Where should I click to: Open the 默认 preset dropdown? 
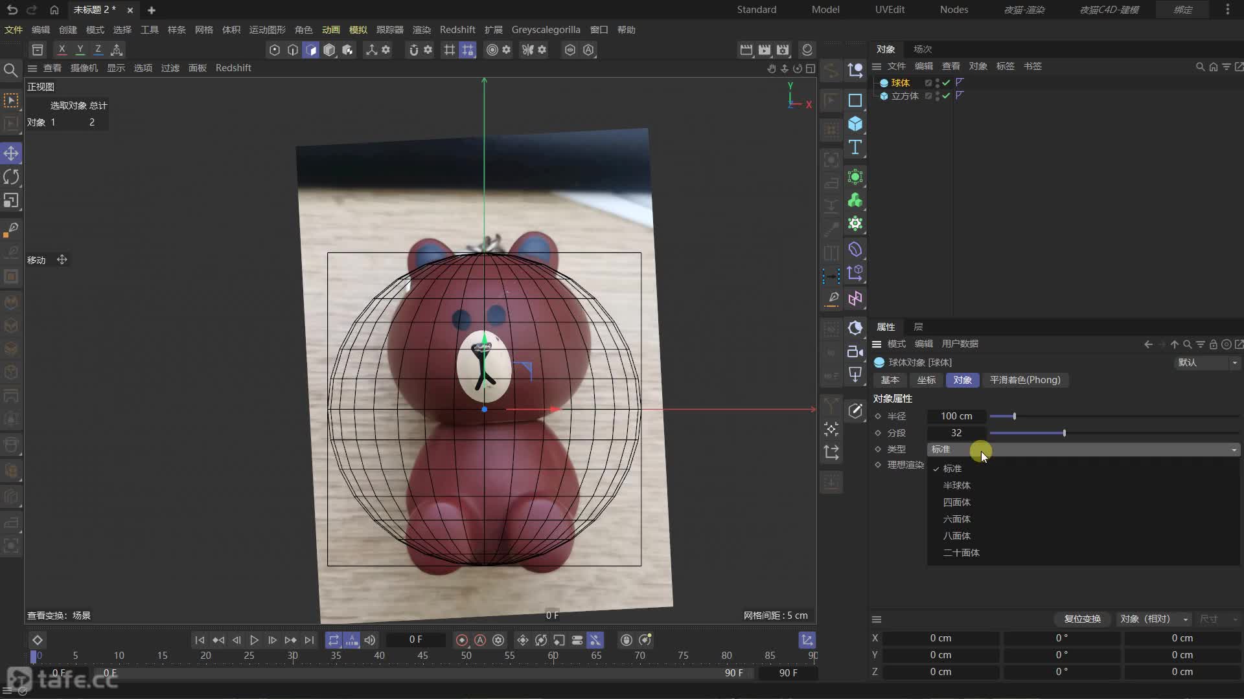click(1207, 362)
